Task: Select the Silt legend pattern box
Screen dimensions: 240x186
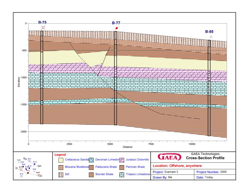Action: click(x=60, y=174)
